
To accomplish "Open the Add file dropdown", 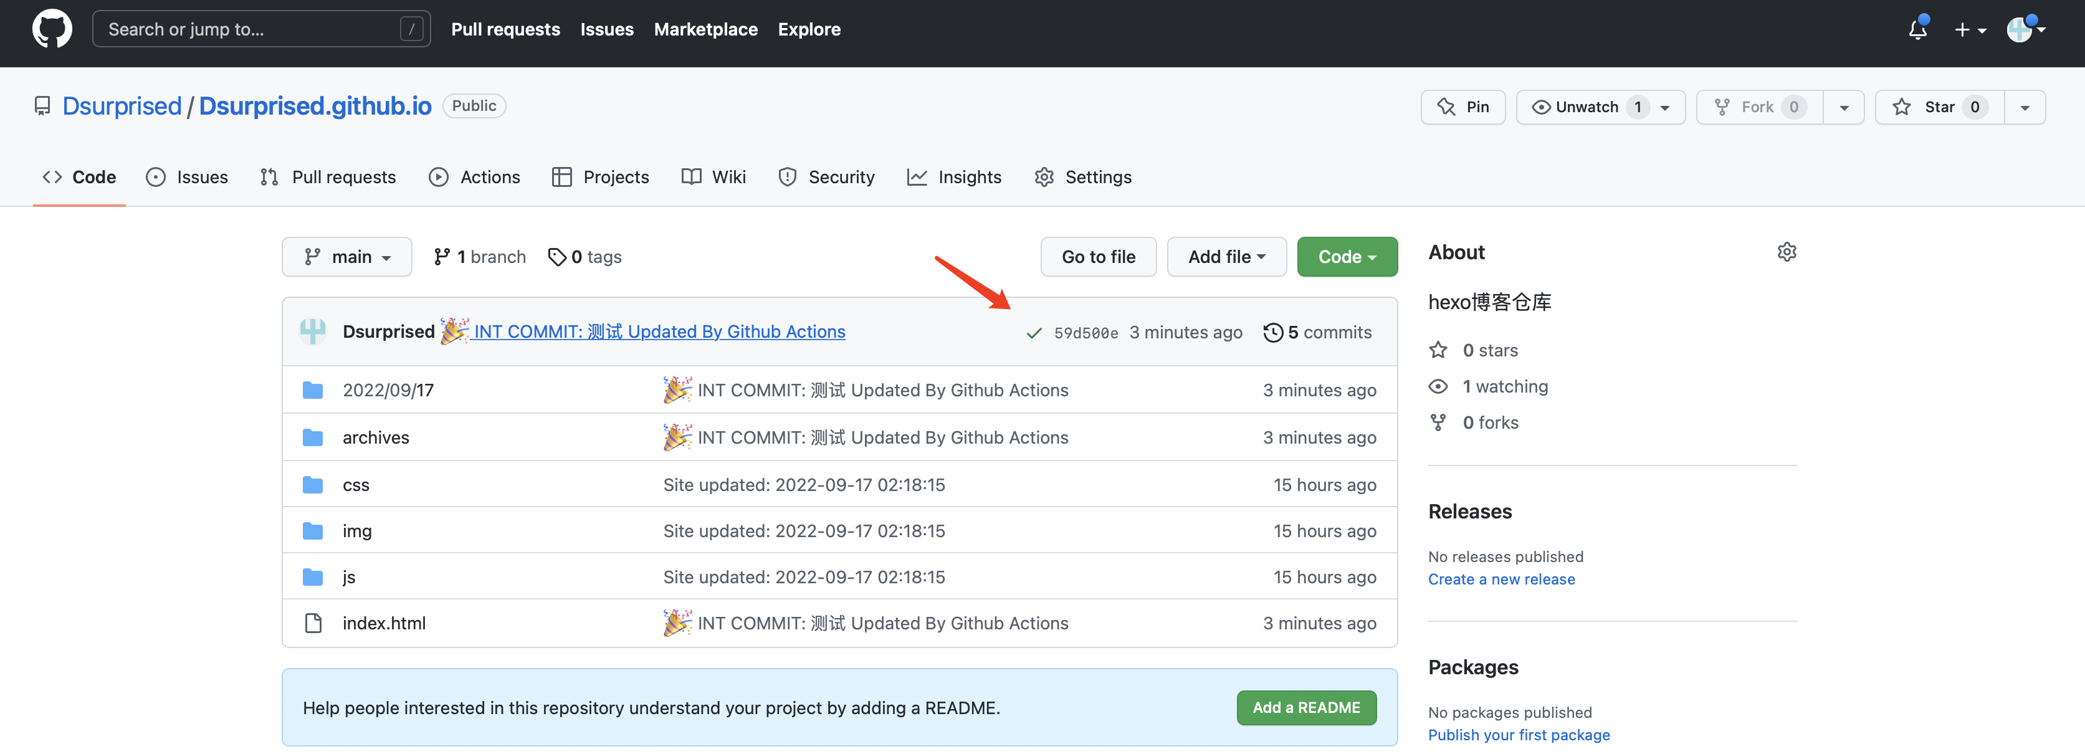I will pyautogui.click(x=1226, y=257).
